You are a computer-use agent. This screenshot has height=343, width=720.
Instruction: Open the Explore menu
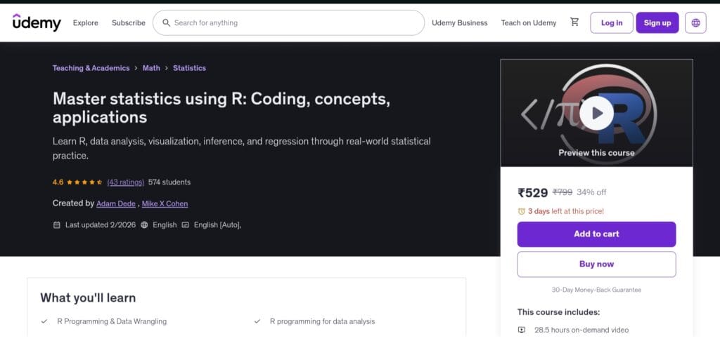(x=85, y=23)
